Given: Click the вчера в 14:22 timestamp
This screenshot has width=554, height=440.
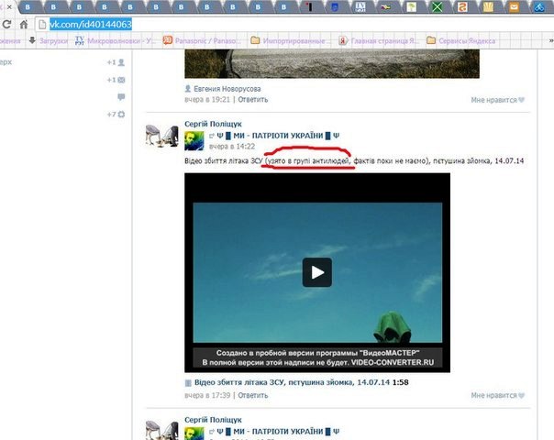Looking at the screenshot, I should (x=232, y=146).
